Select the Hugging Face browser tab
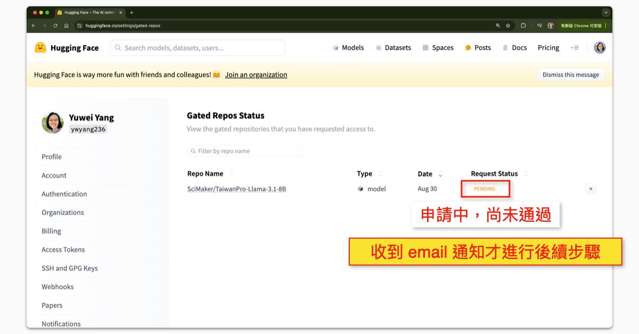This screenshot has height=334, width=639. (89, 12)
